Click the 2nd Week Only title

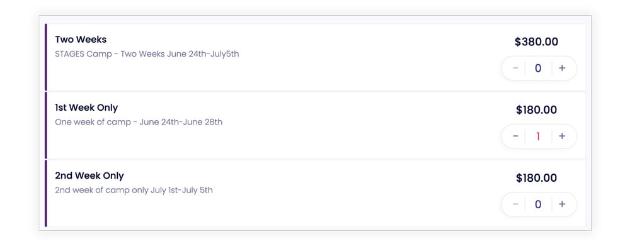click(89, 176)
